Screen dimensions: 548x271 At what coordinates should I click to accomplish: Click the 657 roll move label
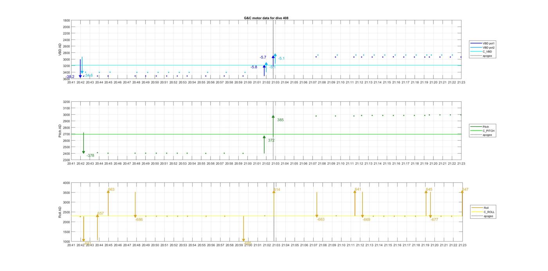tap(101, 214)
